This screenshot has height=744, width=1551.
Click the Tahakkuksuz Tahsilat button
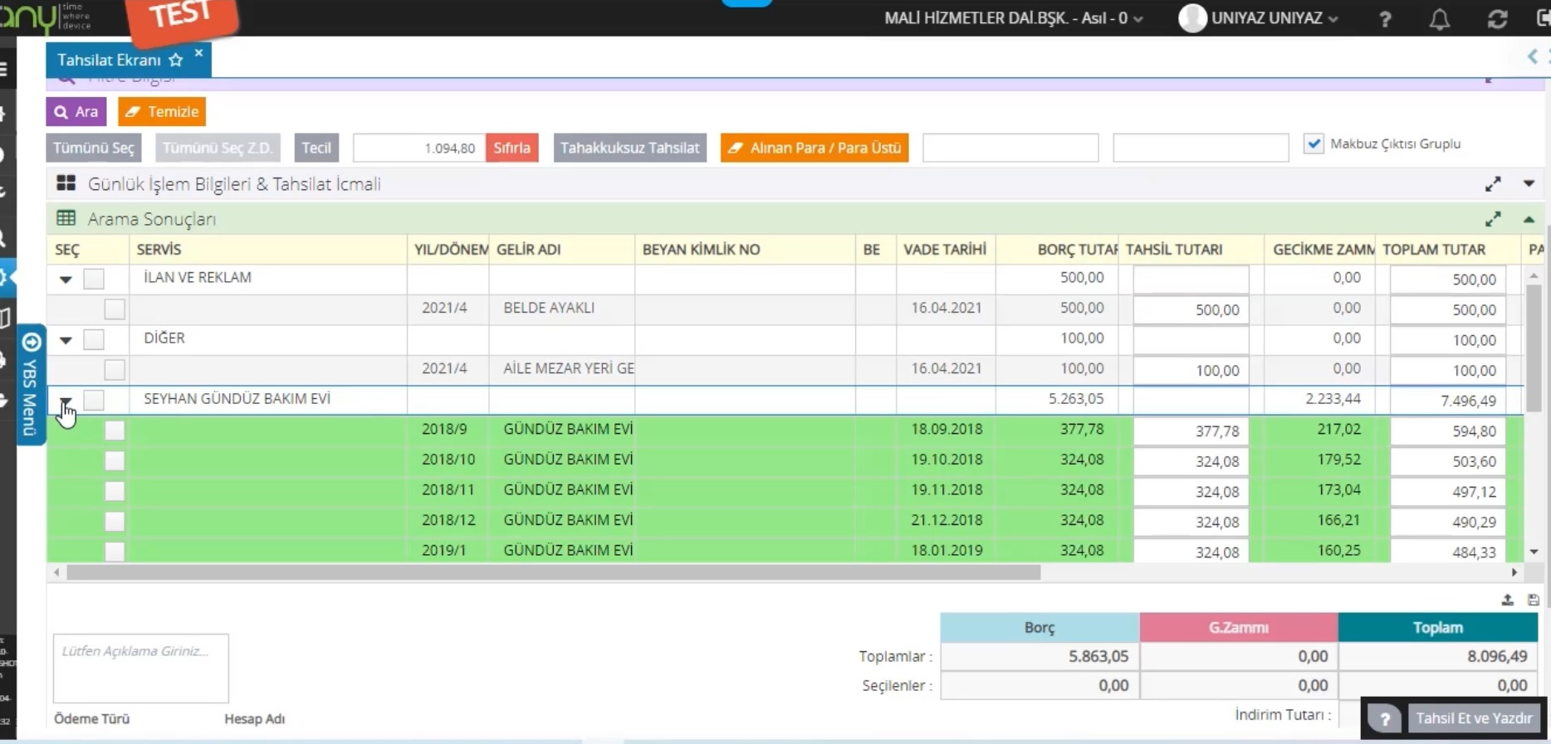629,148
